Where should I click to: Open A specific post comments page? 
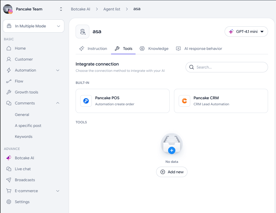pyautogui.click(x=28, y=126)
